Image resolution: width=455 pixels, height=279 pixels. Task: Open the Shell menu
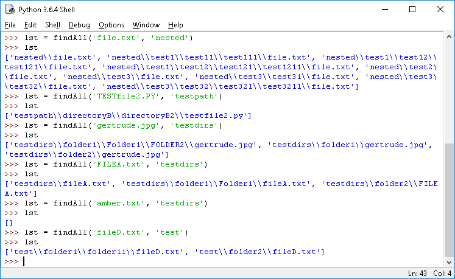[x=52, y=25]
